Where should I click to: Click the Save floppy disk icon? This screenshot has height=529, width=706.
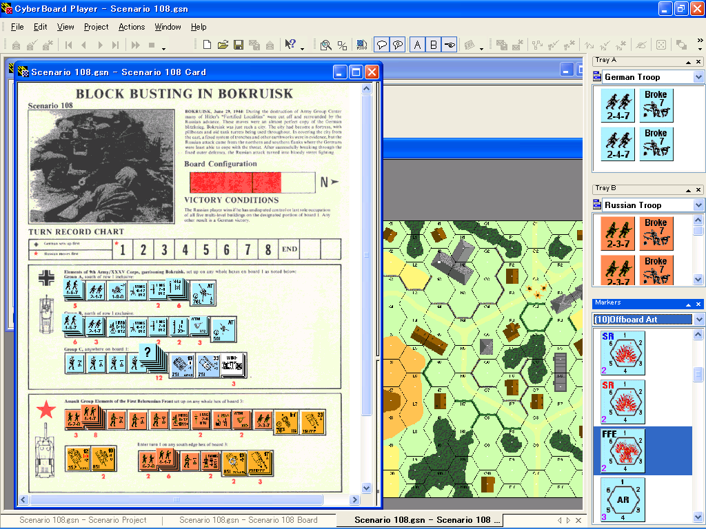point(239,45)
